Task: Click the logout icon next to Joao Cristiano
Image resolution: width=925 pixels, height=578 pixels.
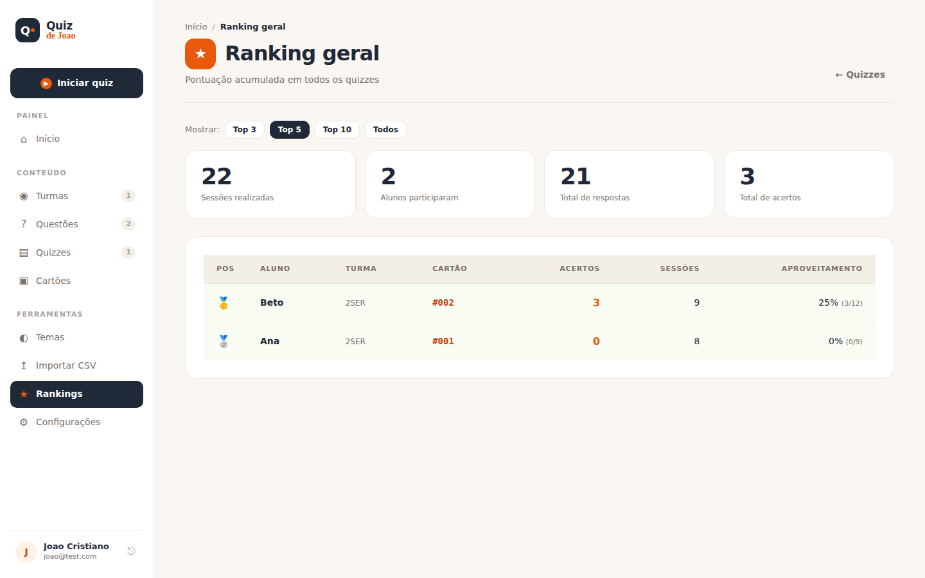Action: 131,551
